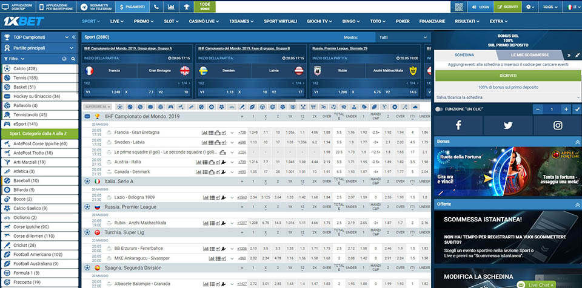Click the LOGIN button
Screen dimensions: 582x288
pos(480,7)
